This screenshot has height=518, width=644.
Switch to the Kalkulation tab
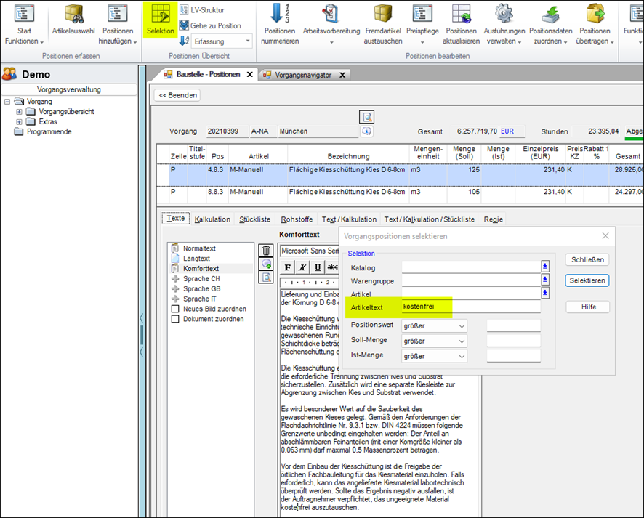coord(212,219)
